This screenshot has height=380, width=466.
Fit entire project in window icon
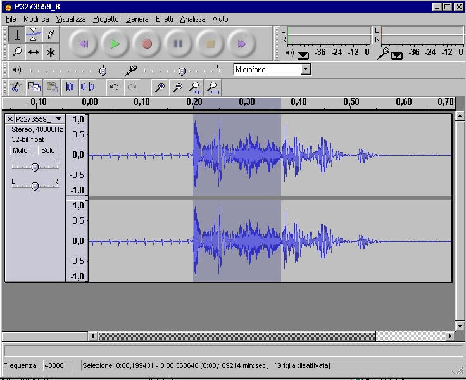[x=213, y=87]
